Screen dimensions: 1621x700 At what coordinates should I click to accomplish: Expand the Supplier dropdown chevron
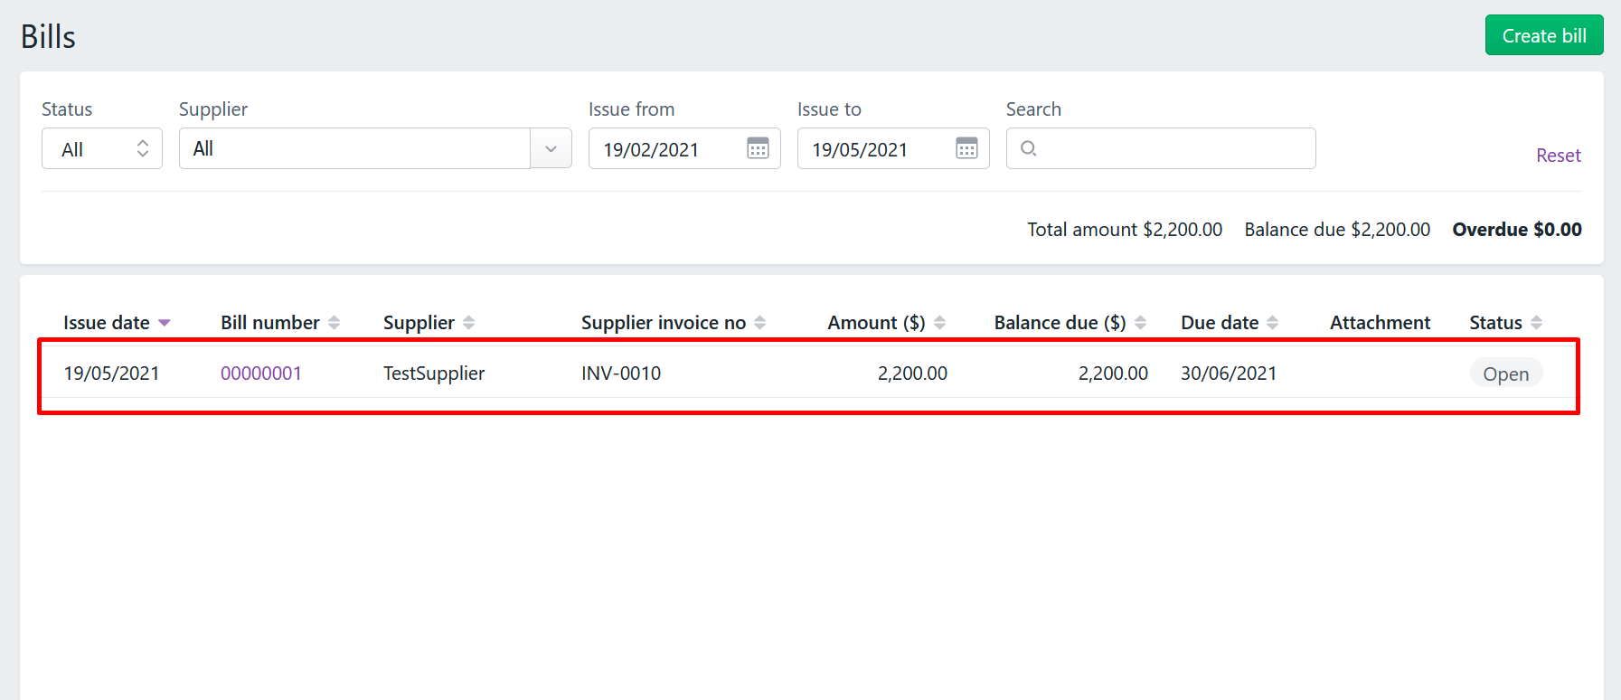(x=551, y=148)
